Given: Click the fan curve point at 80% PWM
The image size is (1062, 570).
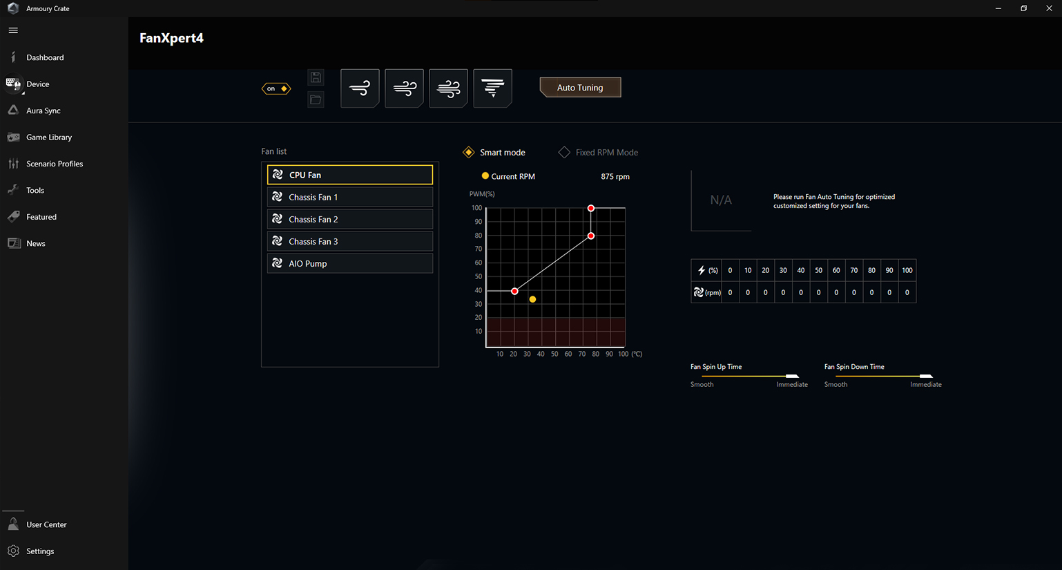Looking at the screenshot, I should click(x=591, y=236).
